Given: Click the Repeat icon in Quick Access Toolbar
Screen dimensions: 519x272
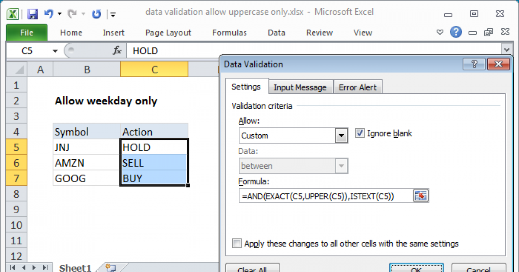Looking at the screenshot, I should click(x=96, y=14).
